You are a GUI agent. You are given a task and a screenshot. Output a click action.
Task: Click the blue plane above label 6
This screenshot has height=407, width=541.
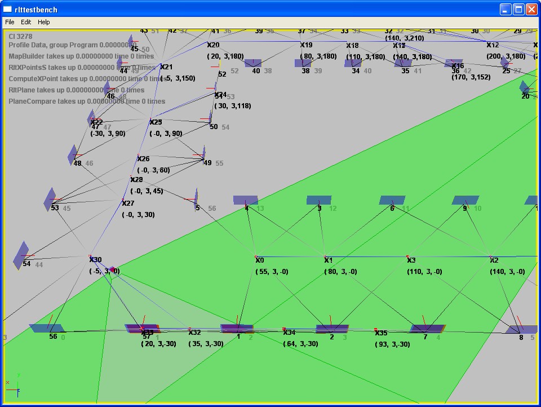(x=392, y=200)
